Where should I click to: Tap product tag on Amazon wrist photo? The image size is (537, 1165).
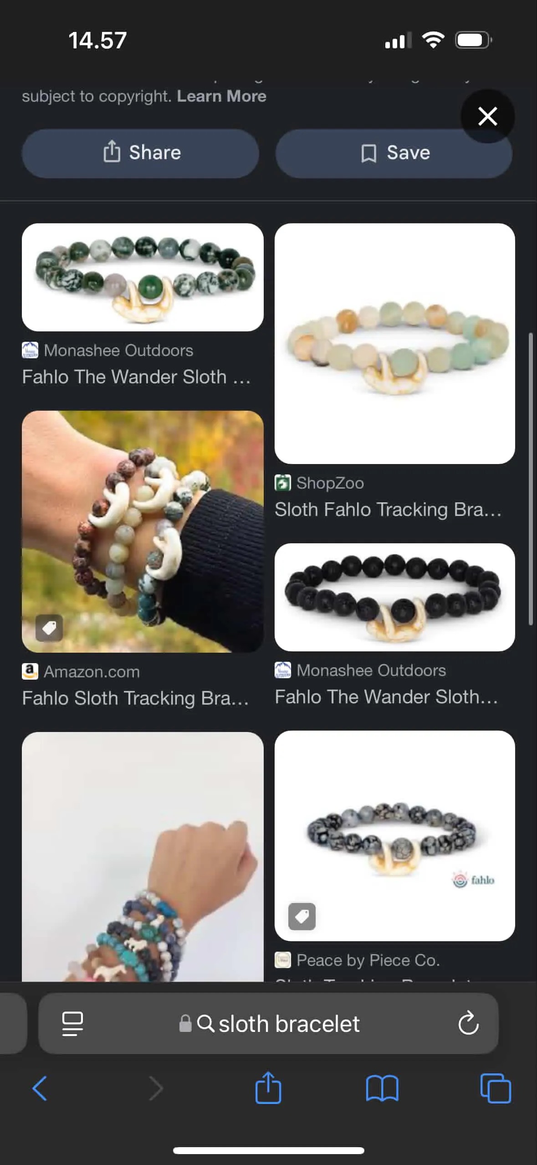pos(49,628)
